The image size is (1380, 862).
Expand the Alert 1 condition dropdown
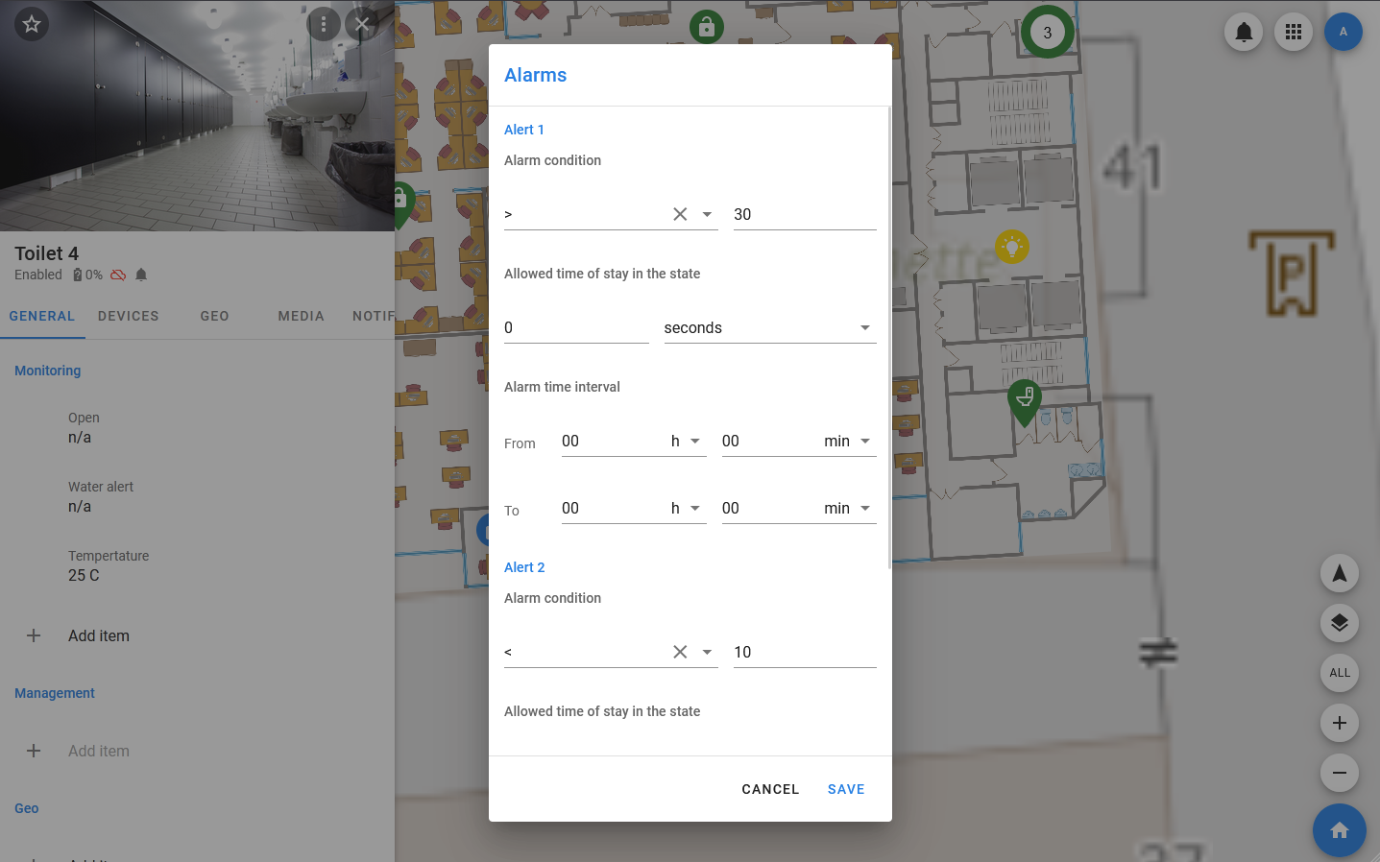[x=707, y=214]
